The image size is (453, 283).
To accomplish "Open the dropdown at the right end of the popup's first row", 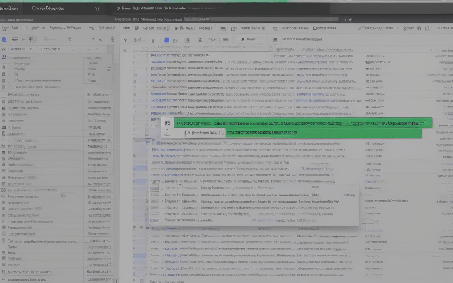I will 349,195.
